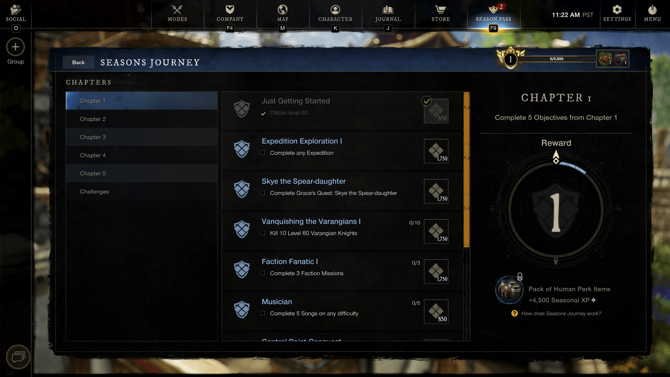The width and height of the screenshot is (670, 377).
Task: Open the Character icon
Action: coord(335,9)
